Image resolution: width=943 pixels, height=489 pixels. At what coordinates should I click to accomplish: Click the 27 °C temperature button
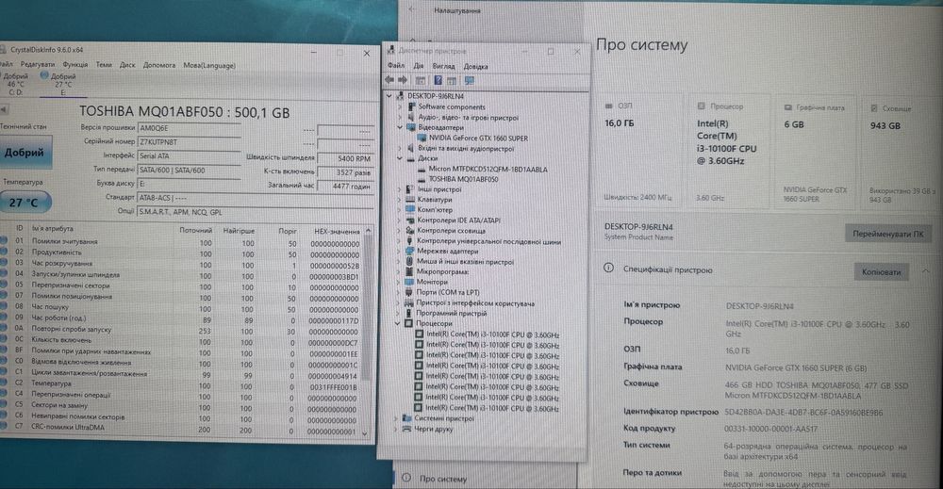pos(25,203)
